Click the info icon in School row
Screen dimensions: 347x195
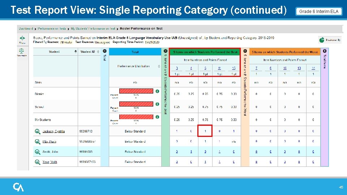tap(157, 104)
